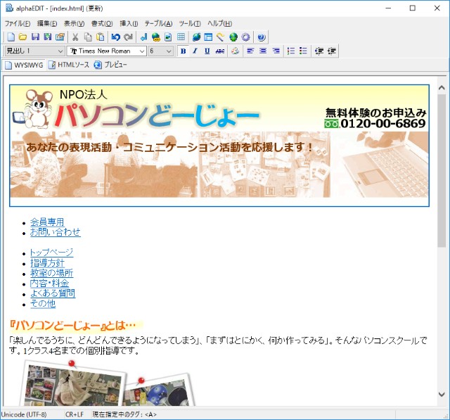The image size is (450, 420).
Task: Align text center using the toolbar icon
Action: click(x=263, y=51)
